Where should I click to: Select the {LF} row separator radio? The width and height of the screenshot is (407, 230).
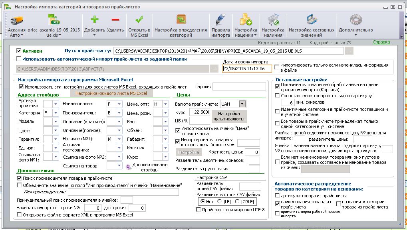pyautogui.click(x=220, y=201)
